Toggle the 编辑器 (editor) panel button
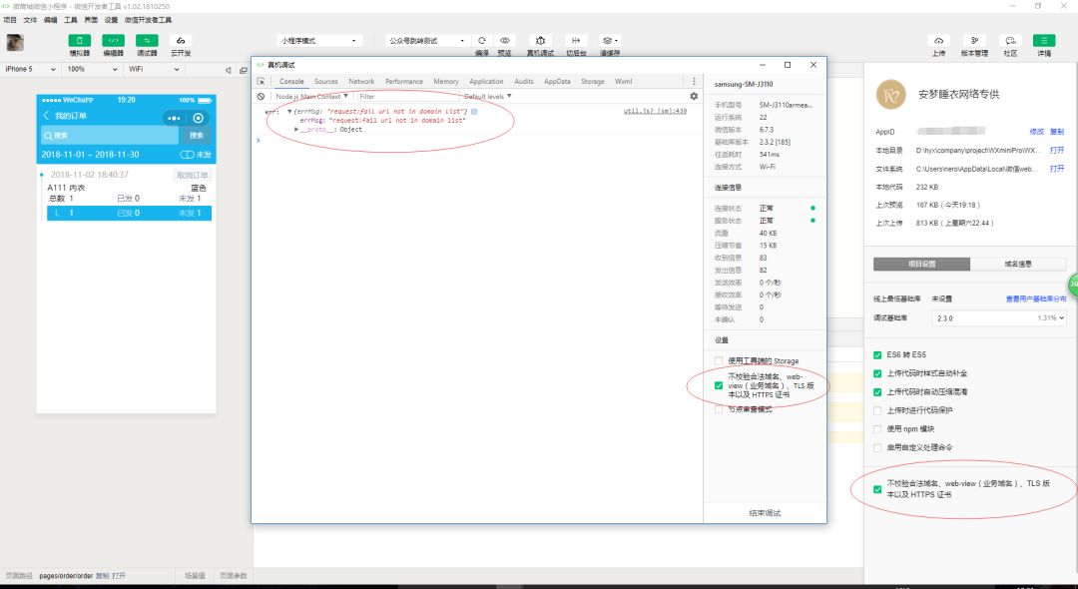Viewport: 1078px width, 589px height. tap(113, 41)
